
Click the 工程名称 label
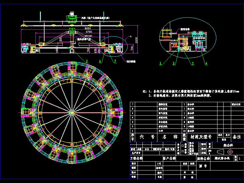pyautogui.click(x=136, y=159)
